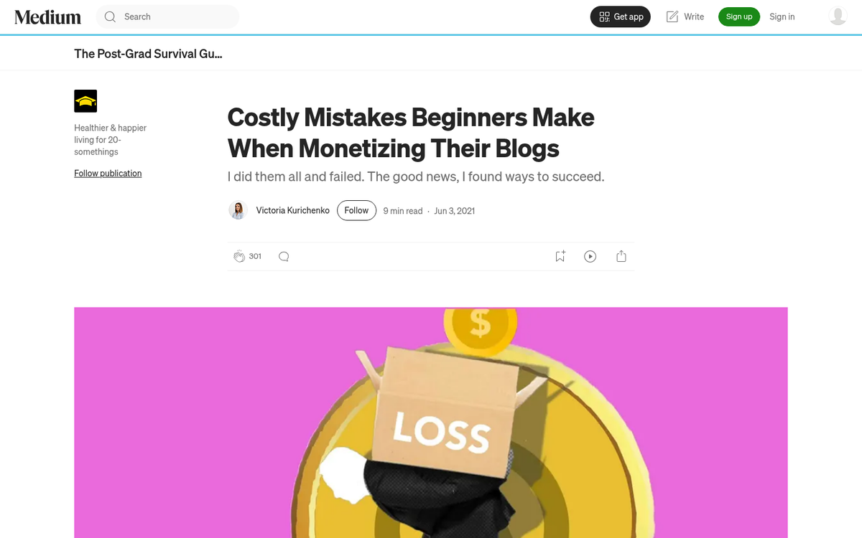Click the clap icon on the article
This screenshot has height=538, width=862.
[x=239, y=256]
